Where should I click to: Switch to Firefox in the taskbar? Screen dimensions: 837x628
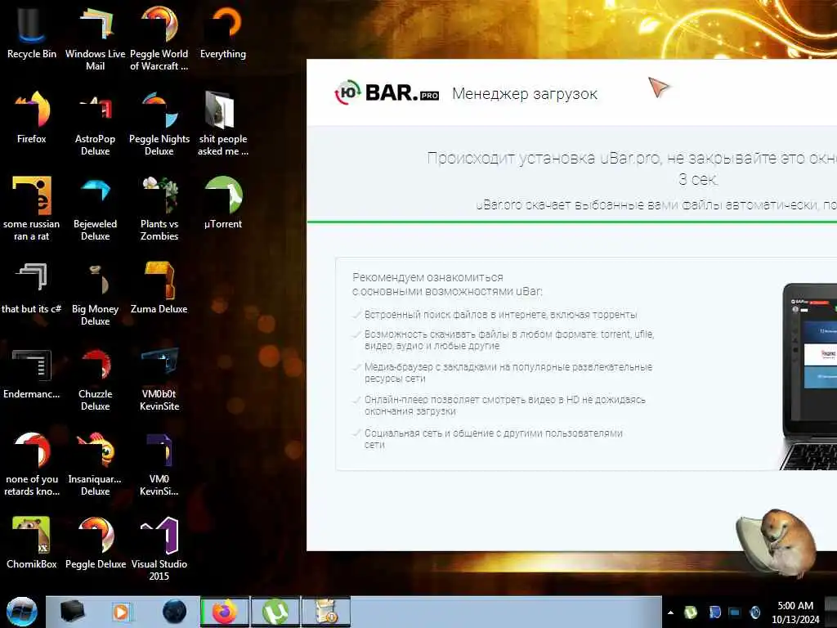tap(224, 612)
